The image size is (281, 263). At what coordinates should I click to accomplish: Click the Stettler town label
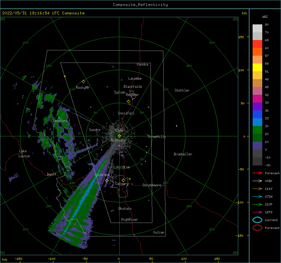[182, 90]
